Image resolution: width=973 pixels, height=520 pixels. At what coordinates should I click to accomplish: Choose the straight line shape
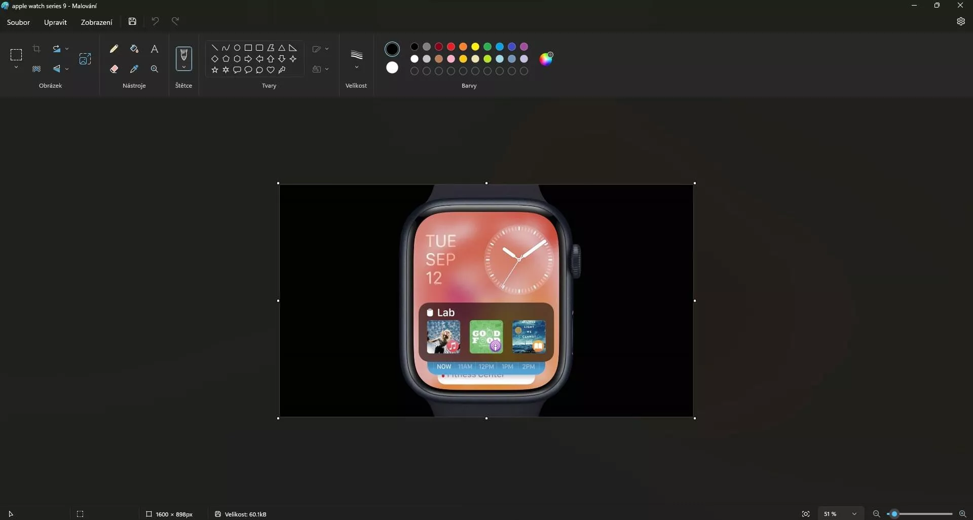tap(215, 48)
